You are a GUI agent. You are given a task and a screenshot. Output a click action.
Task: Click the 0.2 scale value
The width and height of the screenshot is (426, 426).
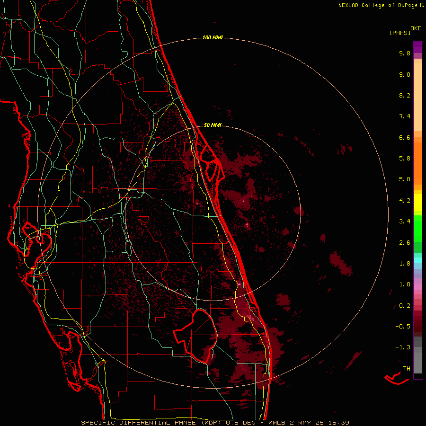(405, 306)
